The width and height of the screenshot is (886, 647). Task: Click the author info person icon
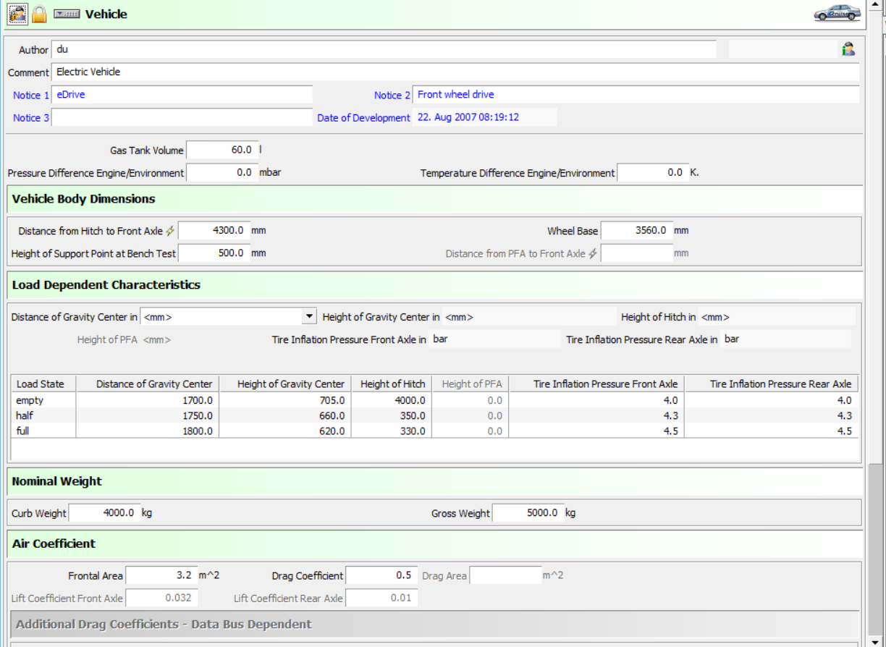click(x=848, y=49)
